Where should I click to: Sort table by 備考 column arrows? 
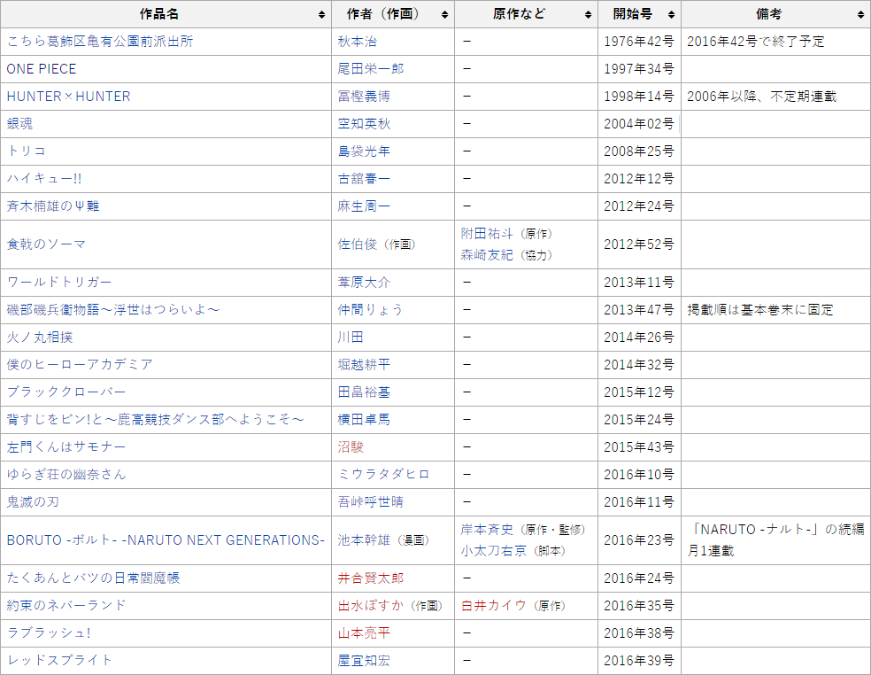coord(861,14)
